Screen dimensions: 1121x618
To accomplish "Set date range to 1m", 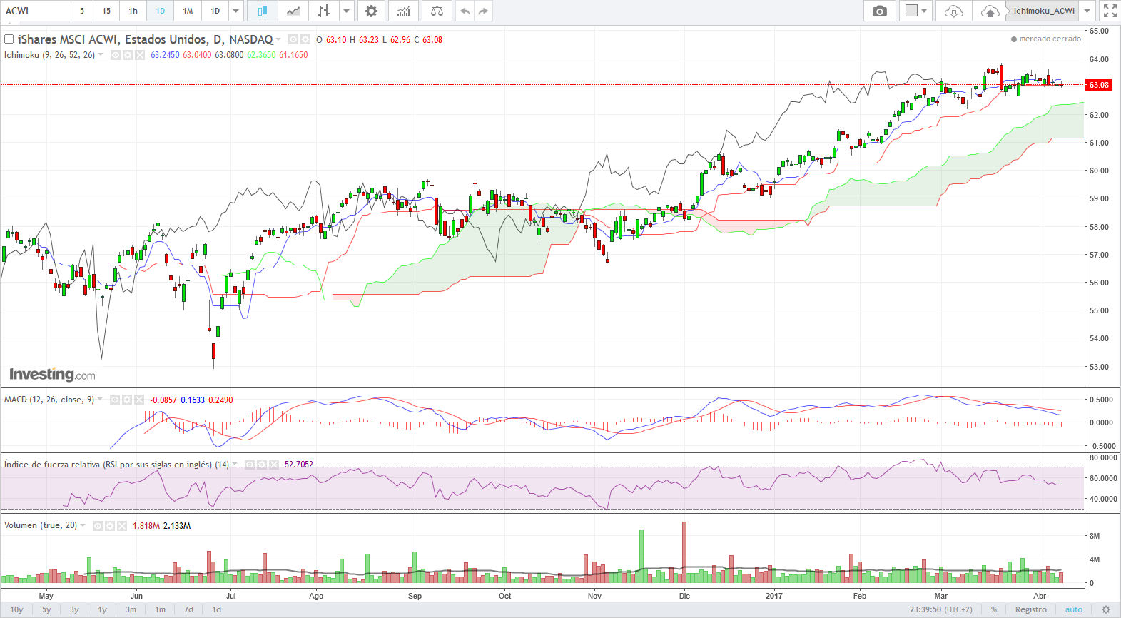I will [x=161, y=609].
